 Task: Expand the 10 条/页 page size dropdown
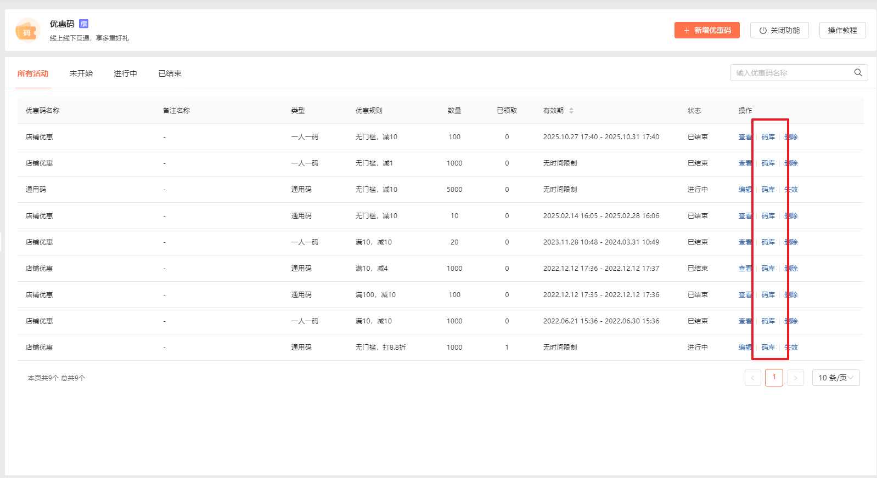click(x=835, y=378)
